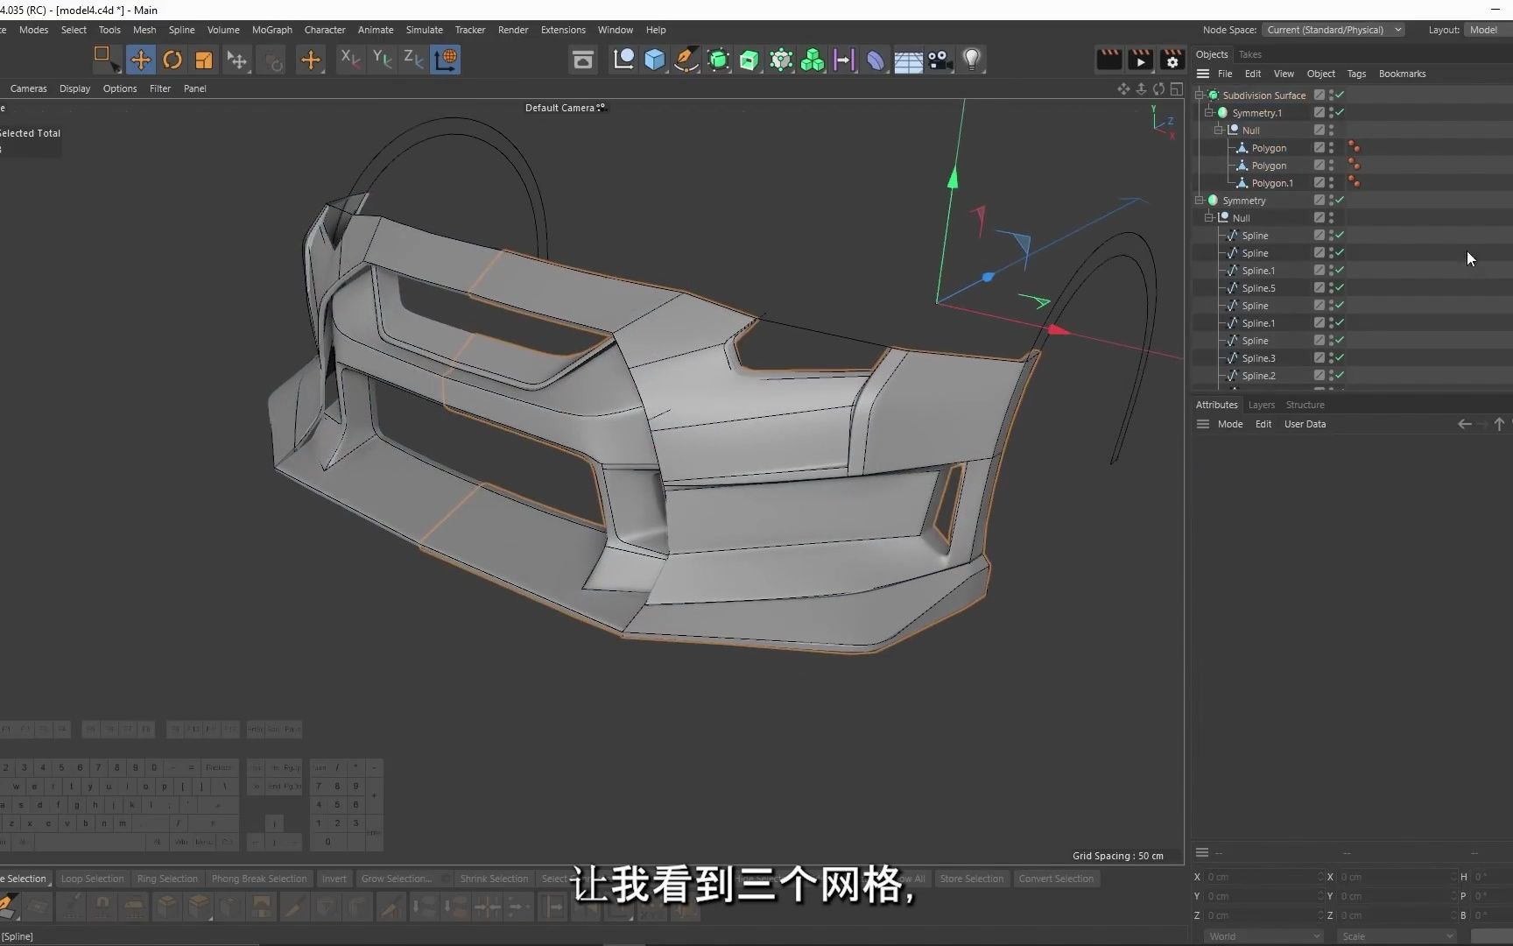The width and height of the screenshot is (1513, 946).
Task: Click Ring Selection button
Action: tap(167, 879)
